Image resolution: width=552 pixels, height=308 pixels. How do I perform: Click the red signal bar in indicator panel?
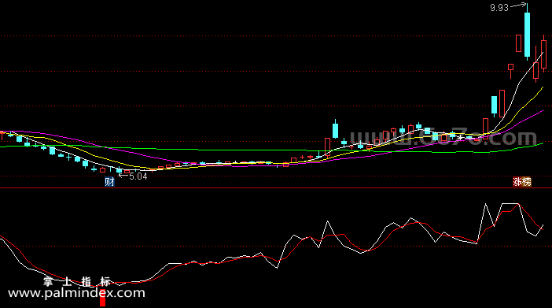pyautogui.click(x=102, y=299)
